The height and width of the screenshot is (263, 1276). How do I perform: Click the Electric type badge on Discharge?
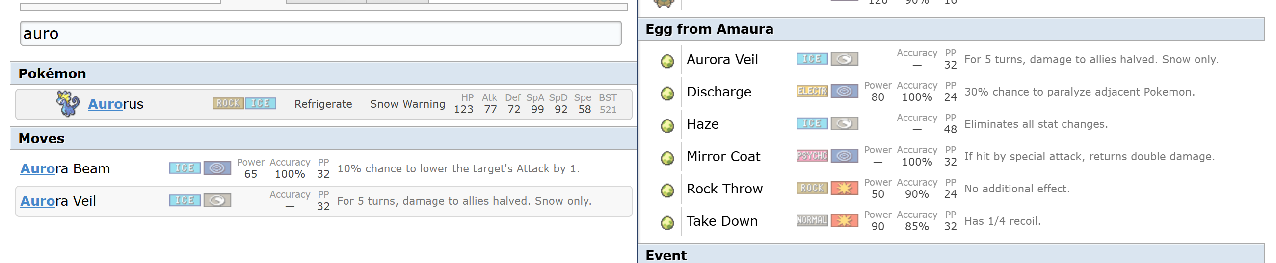pos(812,91)
